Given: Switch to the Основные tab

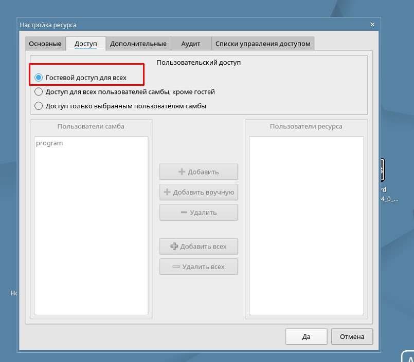Looking at the screenshot, I should coord(45,44).
